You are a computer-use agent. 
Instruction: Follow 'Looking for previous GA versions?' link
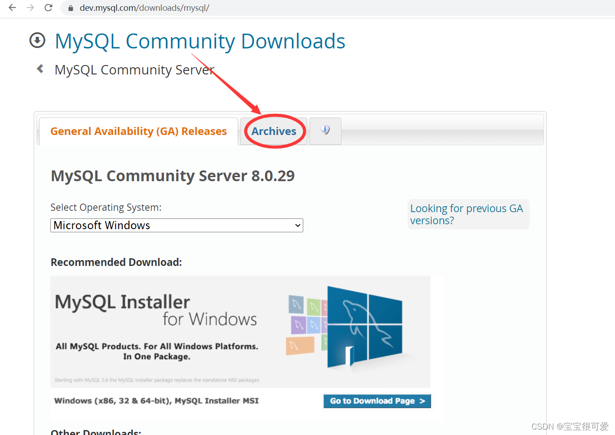pos(467,214)
